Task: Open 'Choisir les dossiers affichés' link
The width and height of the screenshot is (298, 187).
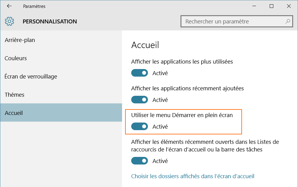Action: (193, 176)
